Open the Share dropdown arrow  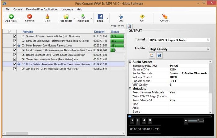point(107,18)
